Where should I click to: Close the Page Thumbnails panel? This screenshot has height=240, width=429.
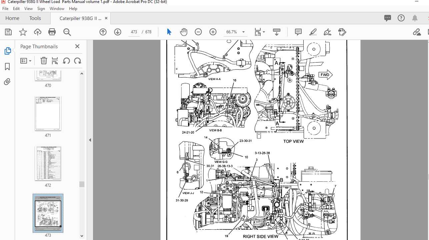point(77,46)
